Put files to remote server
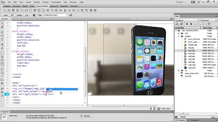The width and height of the screenshot is (218, 122). (x=191, y=24)
